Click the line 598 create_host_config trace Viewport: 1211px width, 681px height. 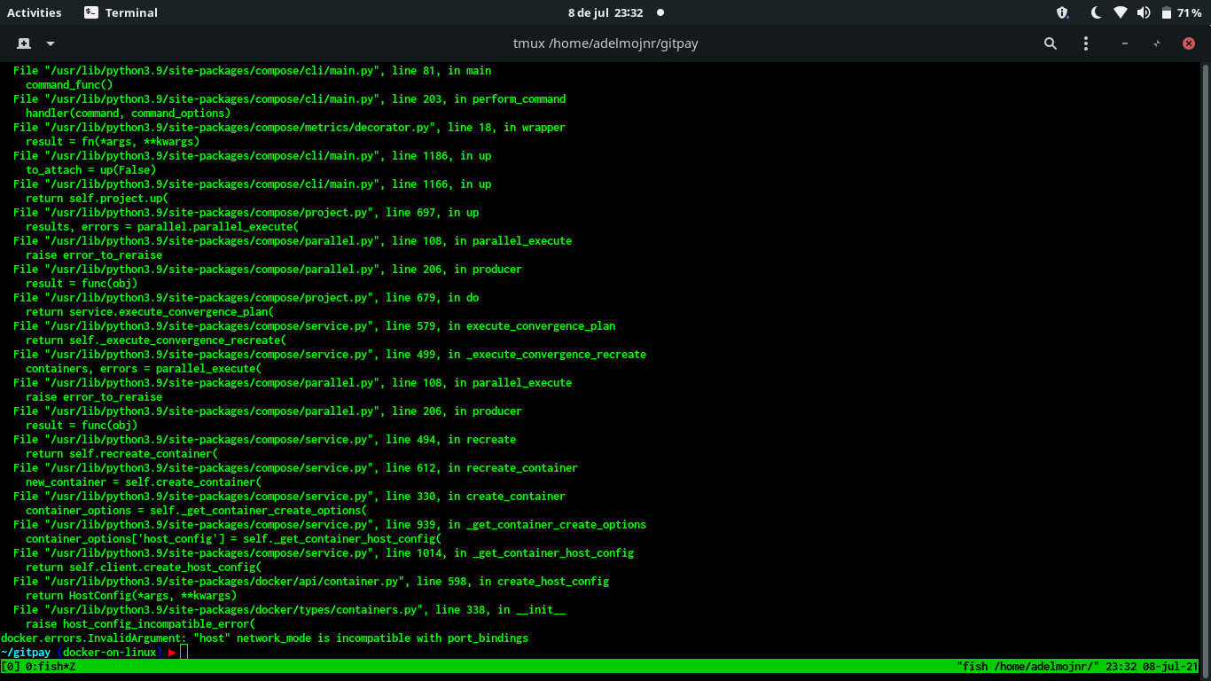point(311,581)
